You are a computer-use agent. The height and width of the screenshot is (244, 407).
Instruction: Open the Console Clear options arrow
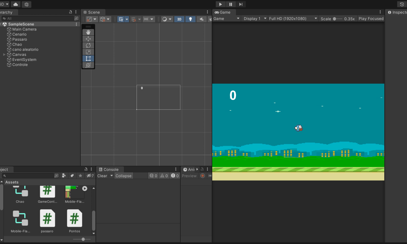(x=112, y=176)
